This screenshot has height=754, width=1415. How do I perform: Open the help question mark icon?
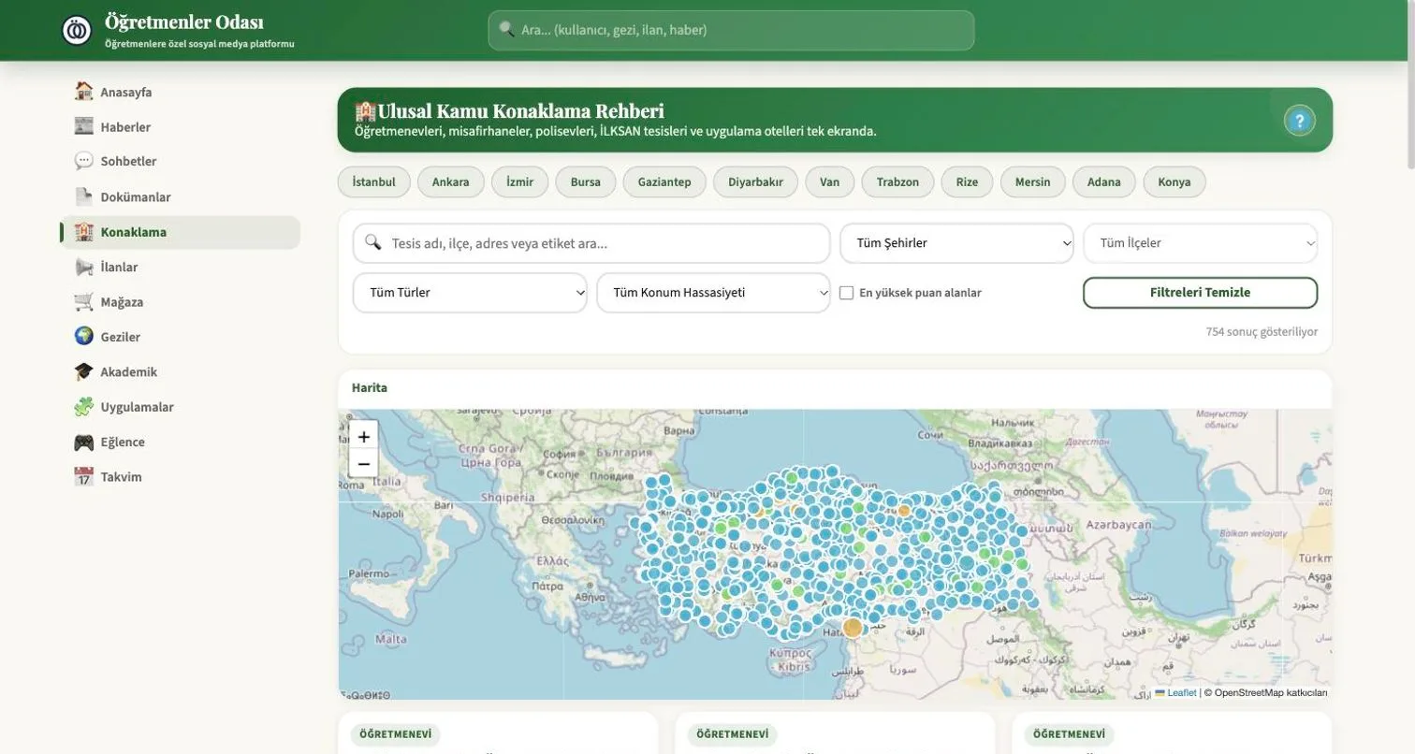coord(1299,121)
